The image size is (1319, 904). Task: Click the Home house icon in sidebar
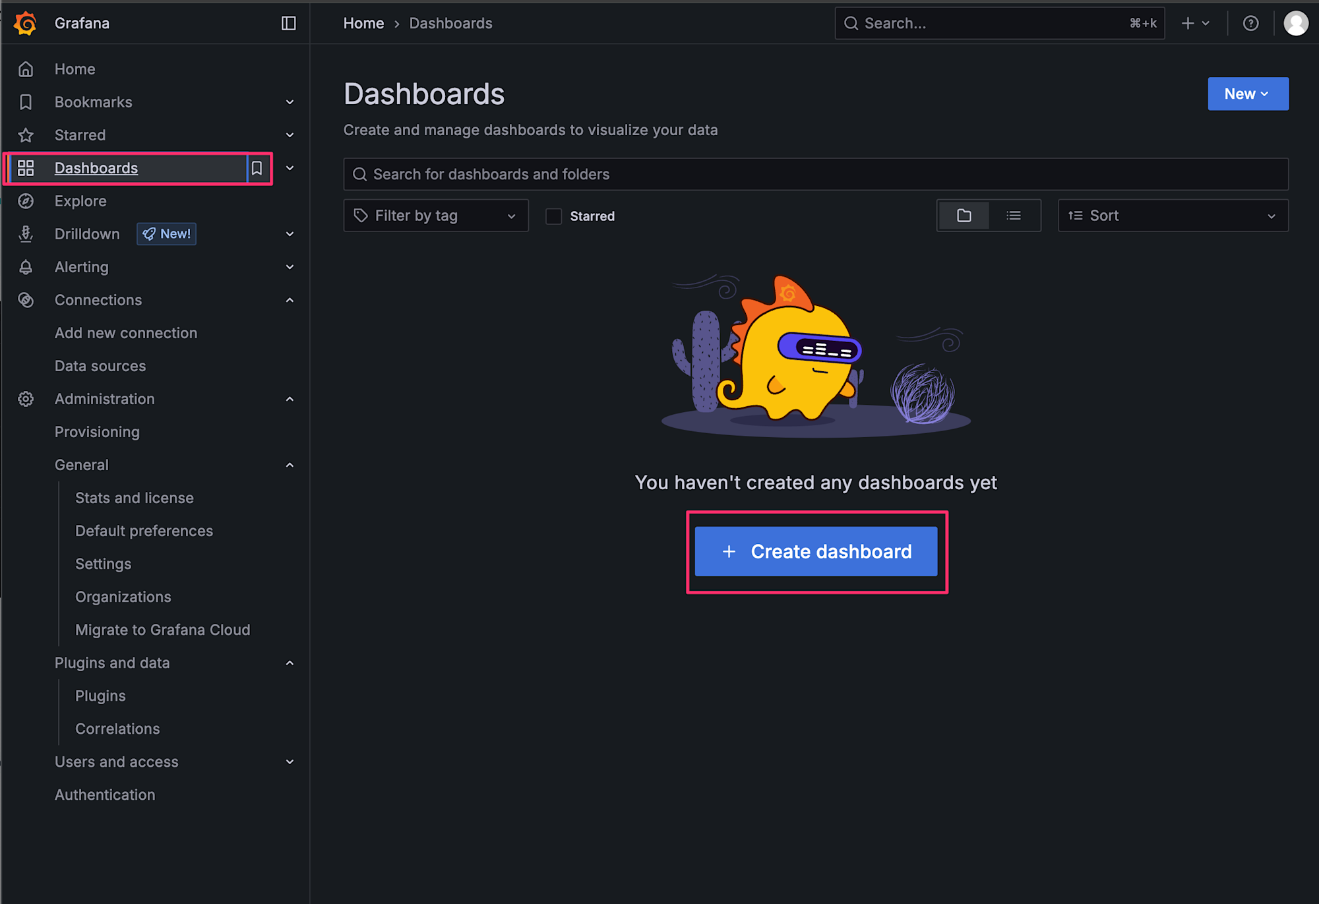tap(26, 69)
